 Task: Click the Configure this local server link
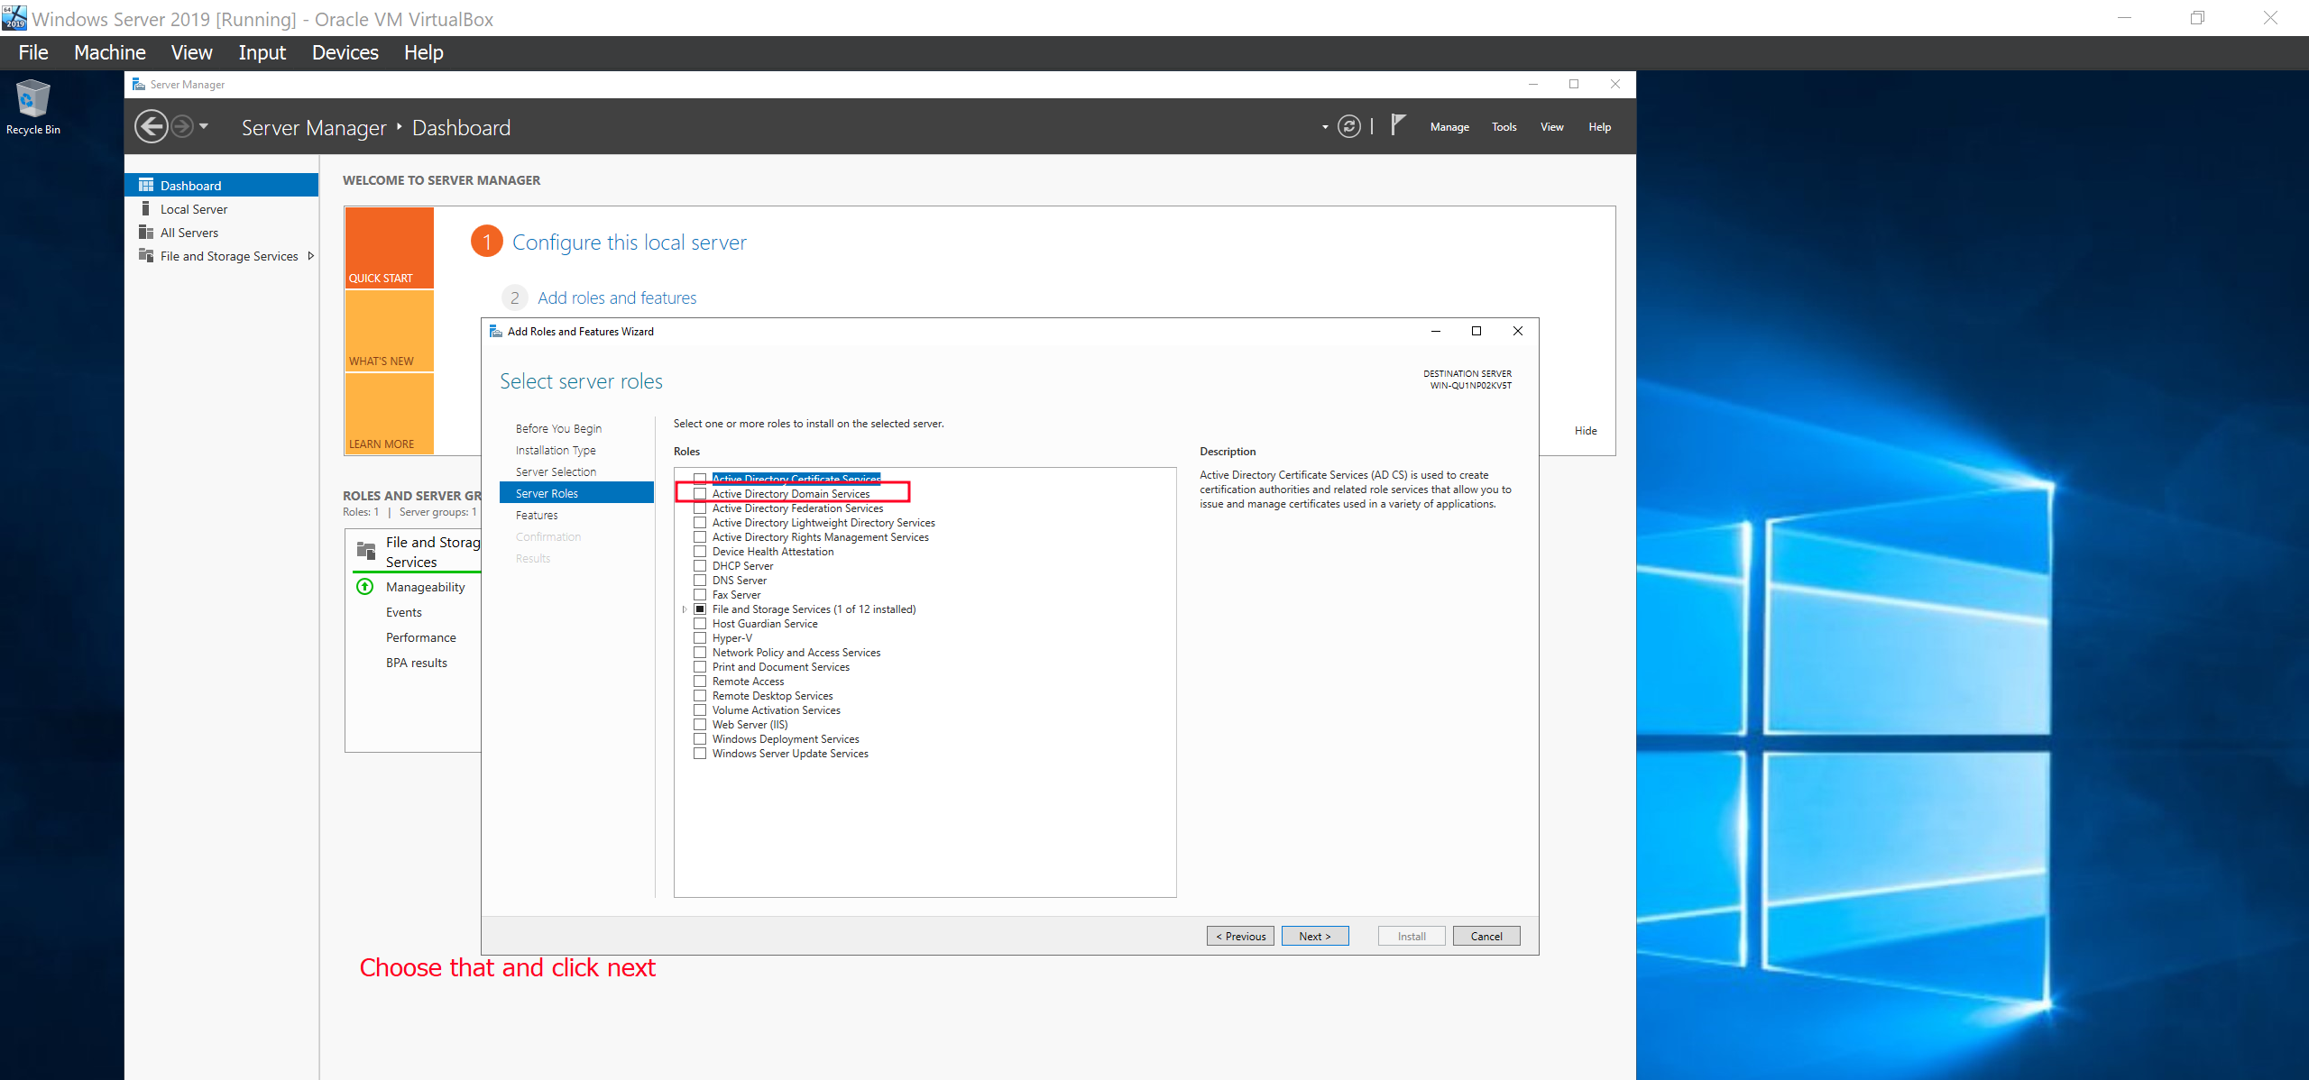coord(629,242)
